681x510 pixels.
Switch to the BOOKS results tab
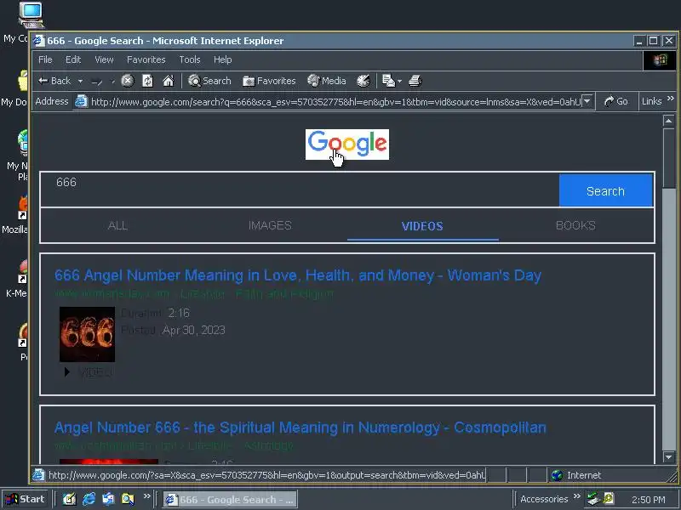[x=575, y=225]
